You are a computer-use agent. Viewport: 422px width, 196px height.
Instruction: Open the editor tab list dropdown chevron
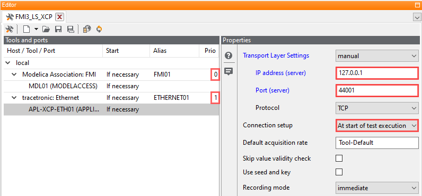pos(417,17)
